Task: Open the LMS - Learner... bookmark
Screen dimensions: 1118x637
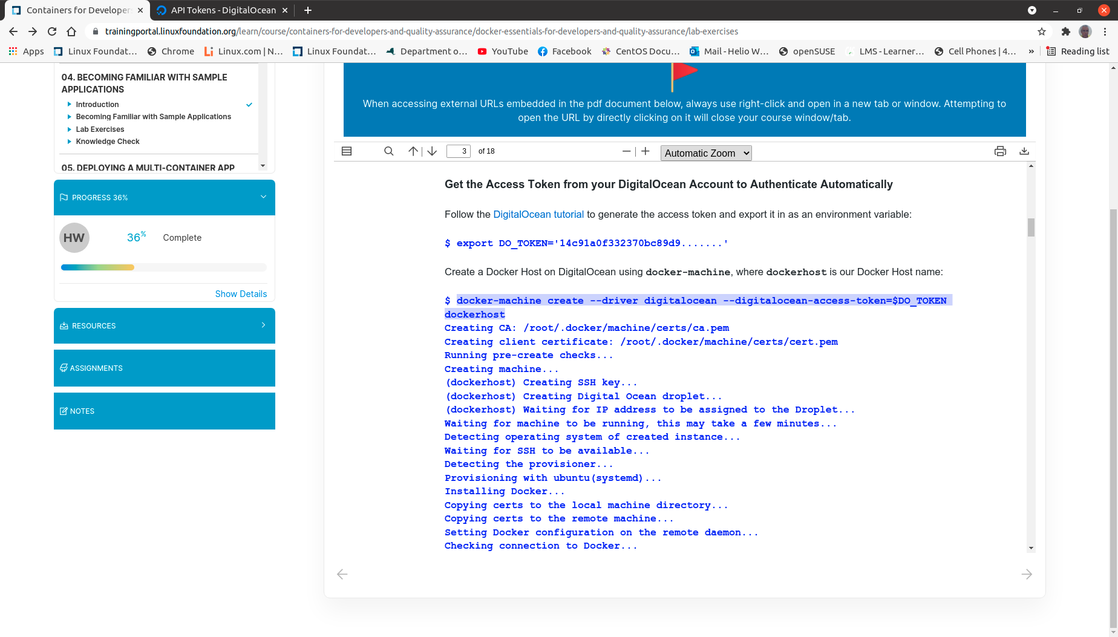Action: point(885,51)
